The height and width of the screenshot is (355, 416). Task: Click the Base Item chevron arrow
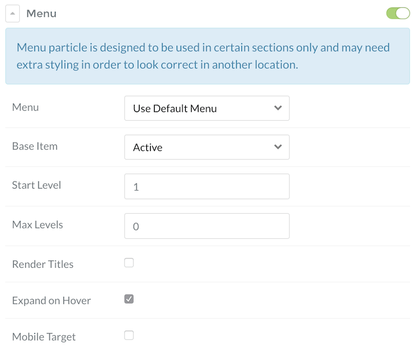278,147
